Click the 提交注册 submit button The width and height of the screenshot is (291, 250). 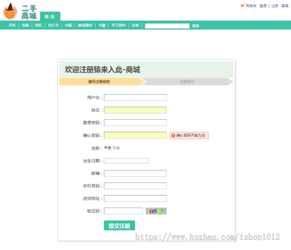click(119, 225)
